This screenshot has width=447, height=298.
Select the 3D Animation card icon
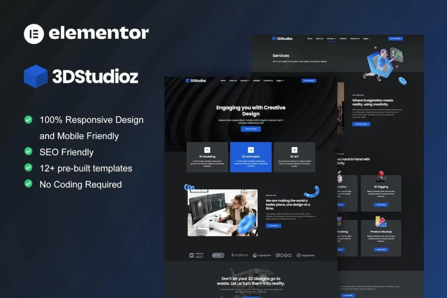(x=251, y=149)
